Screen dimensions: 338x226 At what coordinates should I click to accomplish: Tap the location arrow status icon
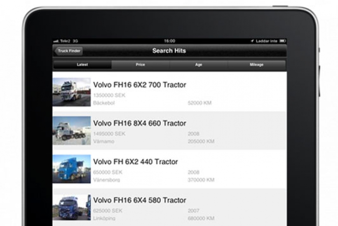coord(252,41)
